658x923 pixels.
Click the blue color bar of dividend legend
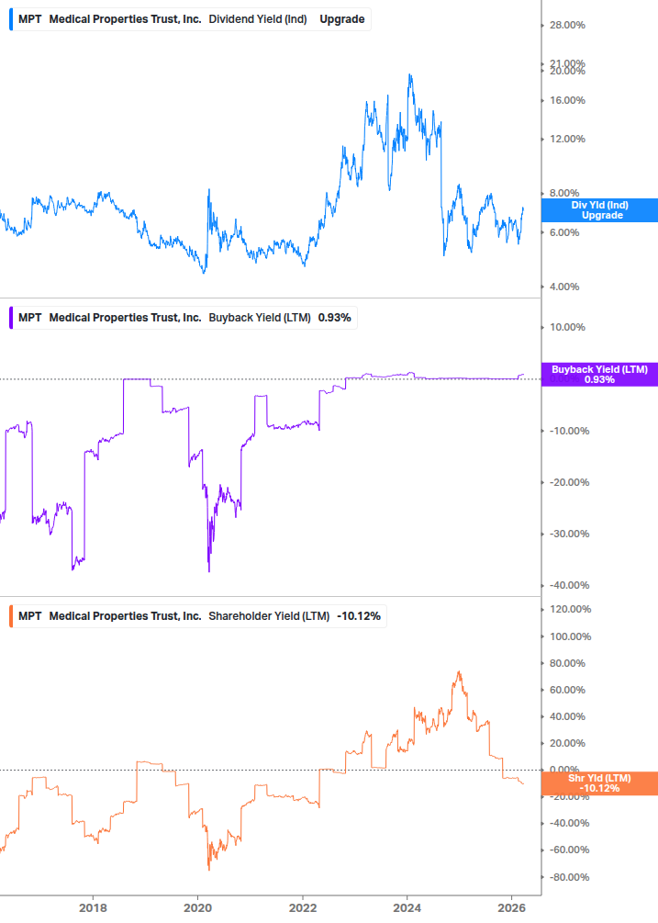click(x=11, y=19)
